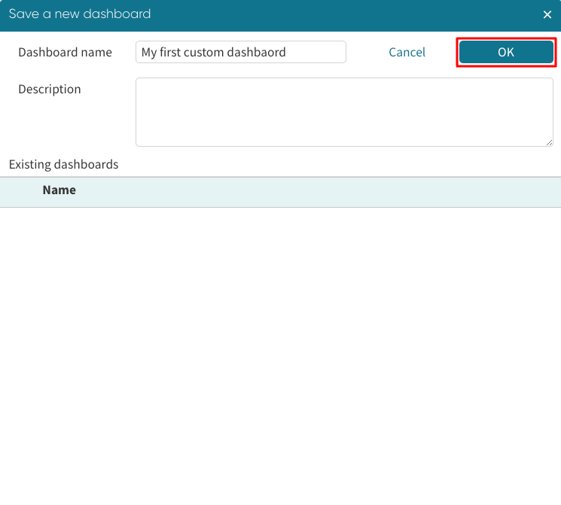Click the dialog title 'Save a new dashboard'
Screen dimensions: 561x505
pos(79,14)
